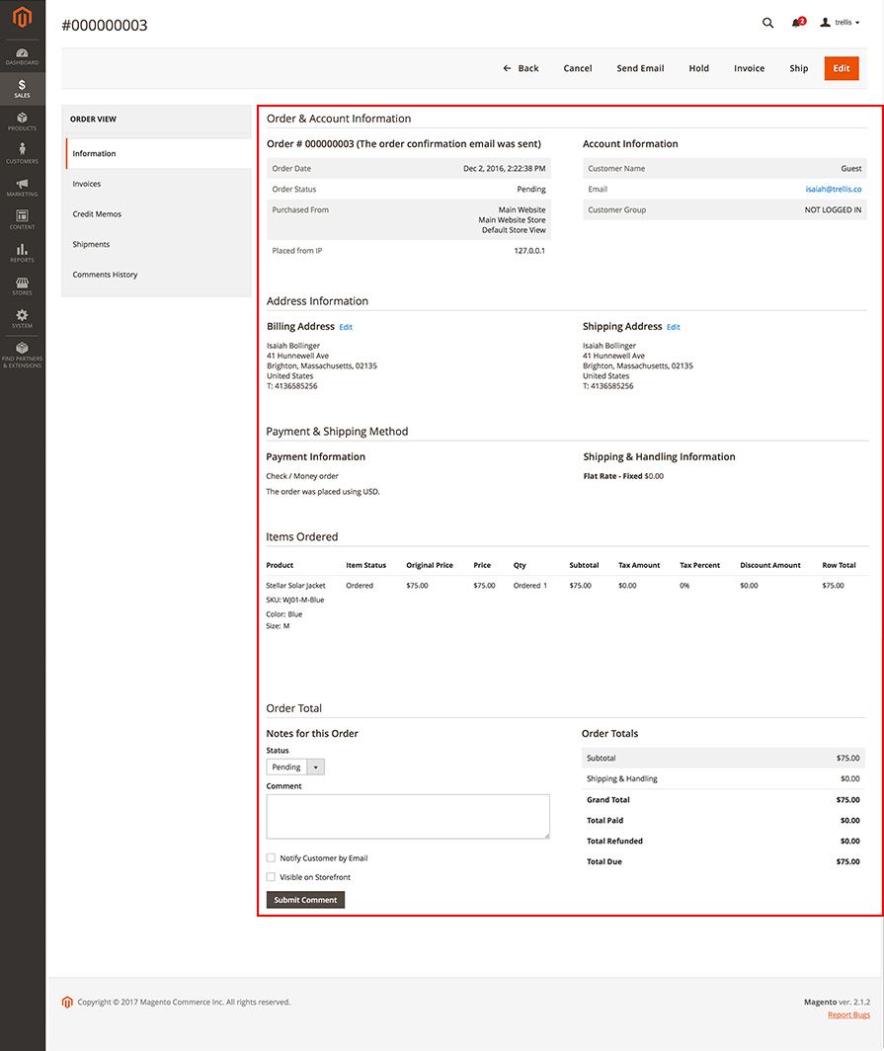Open the Comments History section
Image resolution: width=884 pixels, height=1051 pixels.
(x=105, y=275)
